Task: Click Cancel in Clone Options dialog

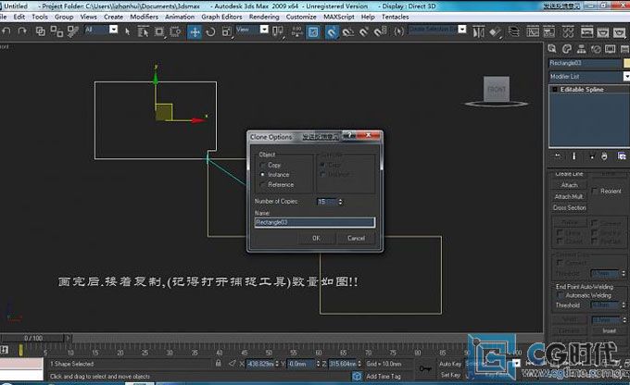Action: pyautogui.click(x=356, y=238)
